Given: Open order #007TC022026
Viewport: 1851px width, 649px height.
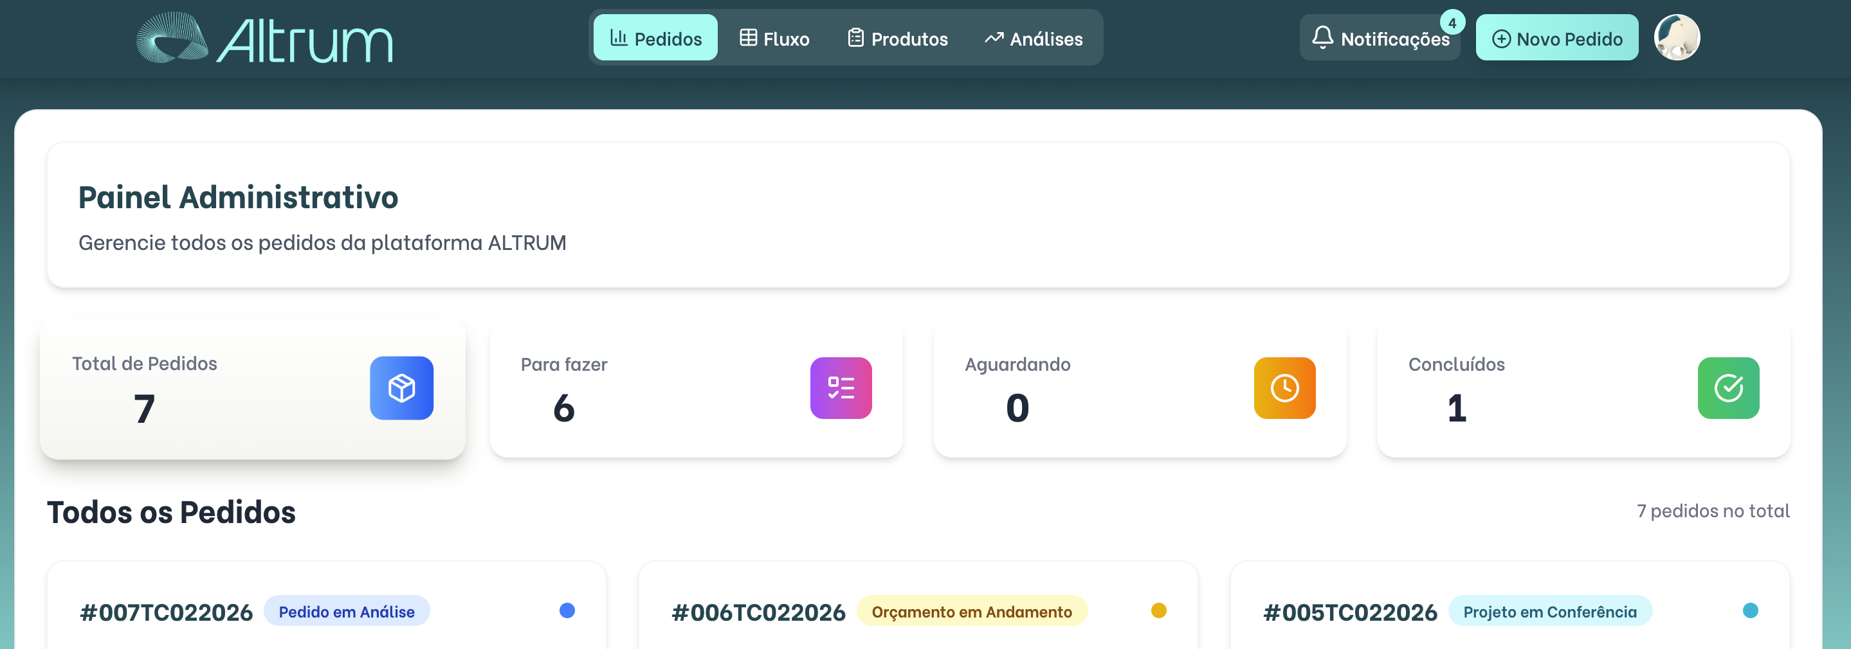Looking at the screenshot, I should (167, 612).
